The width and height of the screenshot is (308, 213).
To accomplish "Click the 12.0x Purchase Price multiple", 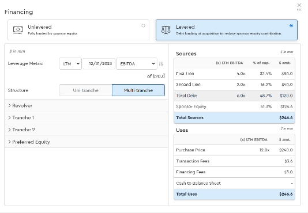I will (x=264, y=150).
